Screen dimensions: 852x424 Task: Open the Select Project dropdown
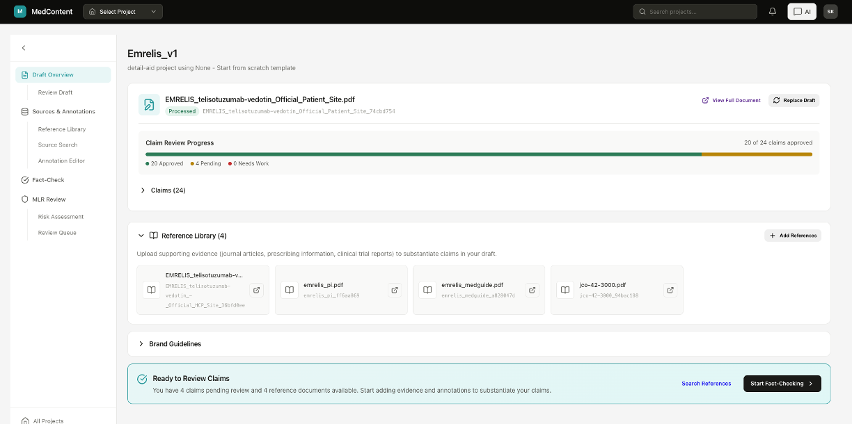click(x=123, y=11)
